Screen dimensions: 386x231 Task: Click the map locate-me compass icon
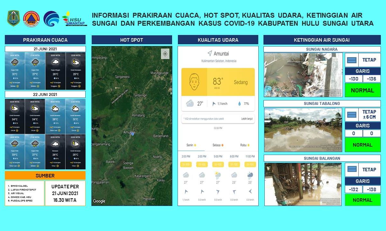click(x=165, y=54)
